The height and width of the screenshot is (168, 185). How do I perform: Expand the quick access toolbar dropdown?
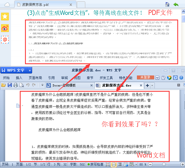42,85
